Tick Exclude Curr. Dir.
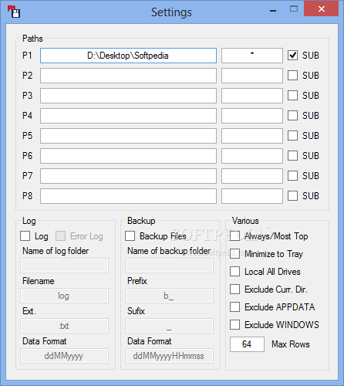The width and height of the screenshot is (344, 386). point(234,289)
